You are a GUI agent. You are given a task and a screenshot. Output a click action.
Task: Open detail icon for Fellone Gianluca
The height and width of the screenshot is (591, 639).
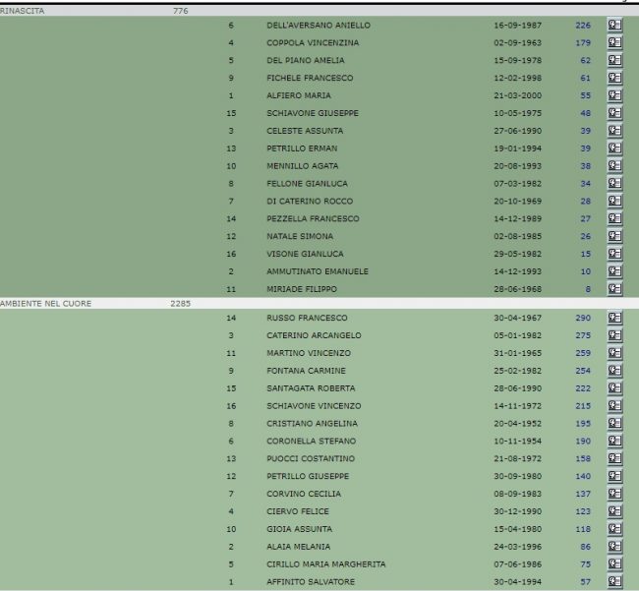pos(614,183)
